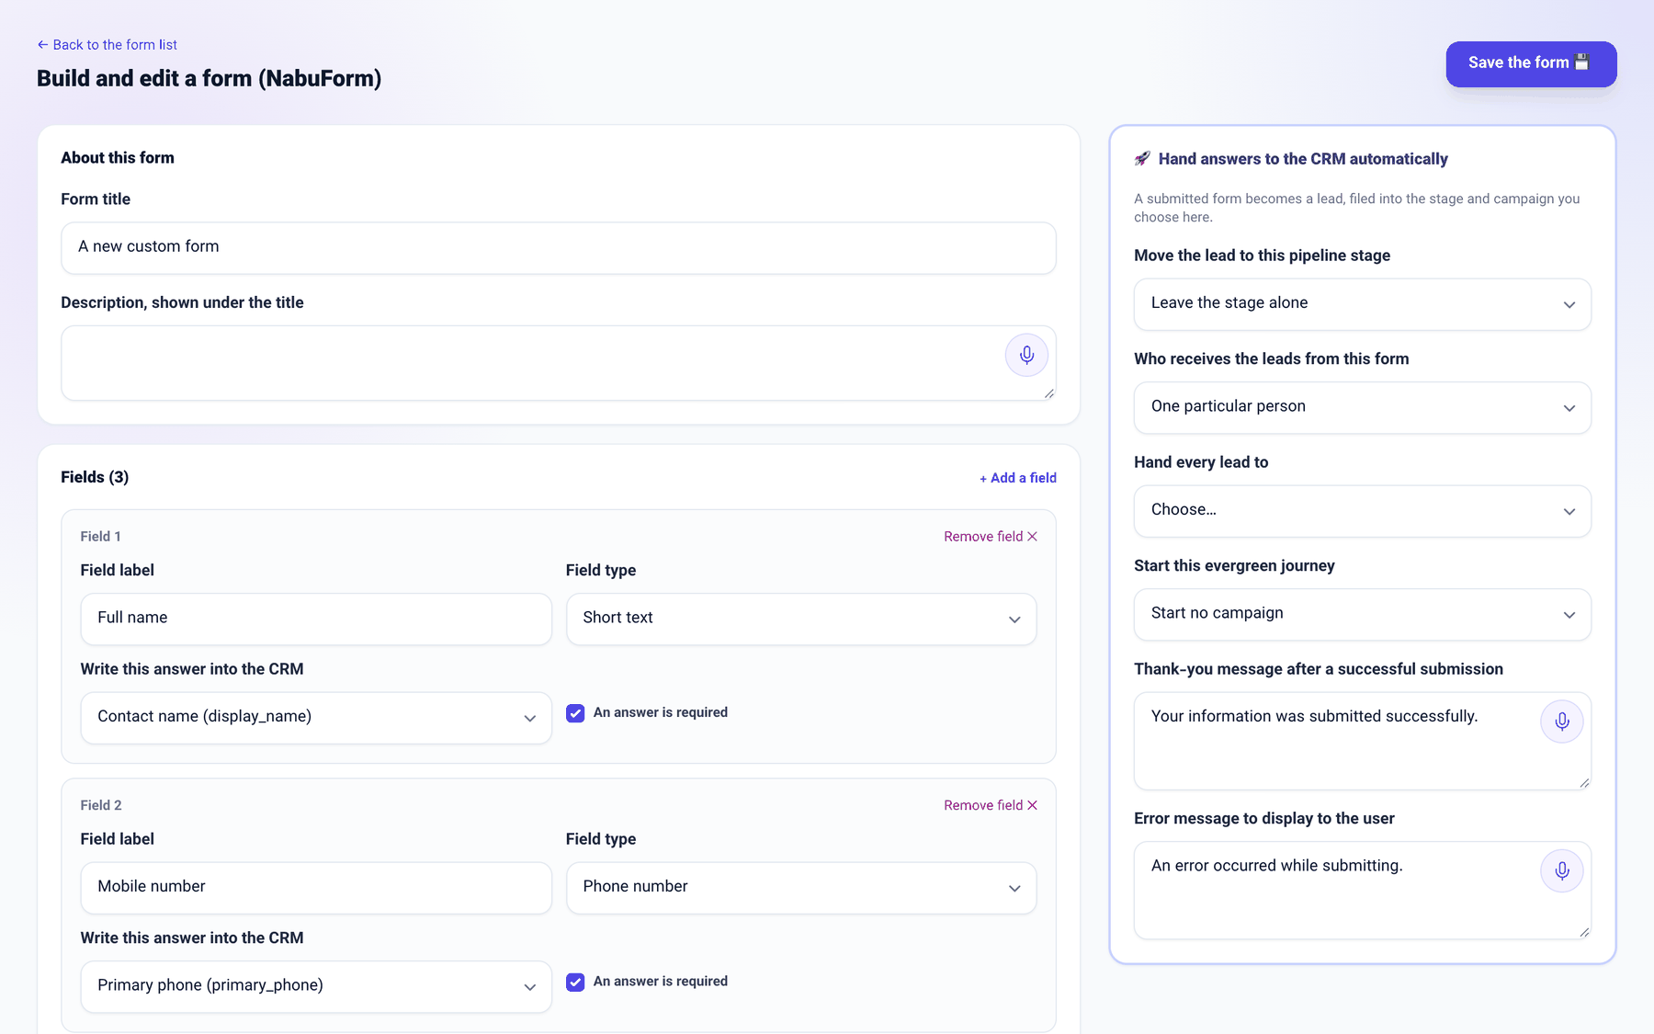This screenshot has height=1034, width=1654.
Task: Click the 'Full name' field label input
Action: click(316, 619)
